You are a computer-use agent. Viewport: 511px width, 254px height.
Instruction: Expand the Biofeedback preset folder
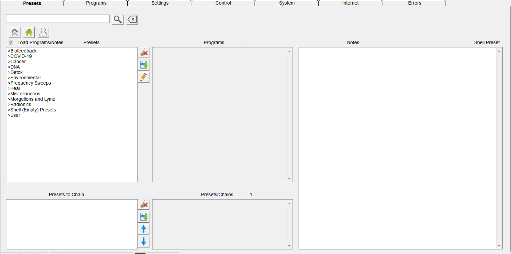click(x=23, y=51)
